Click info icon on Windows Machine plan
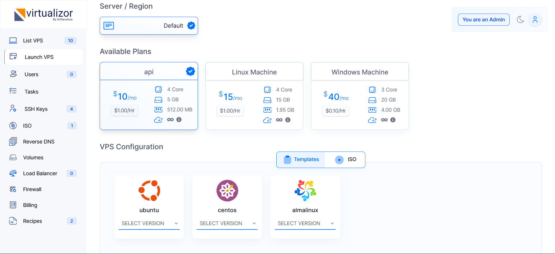 pos(393,120)
